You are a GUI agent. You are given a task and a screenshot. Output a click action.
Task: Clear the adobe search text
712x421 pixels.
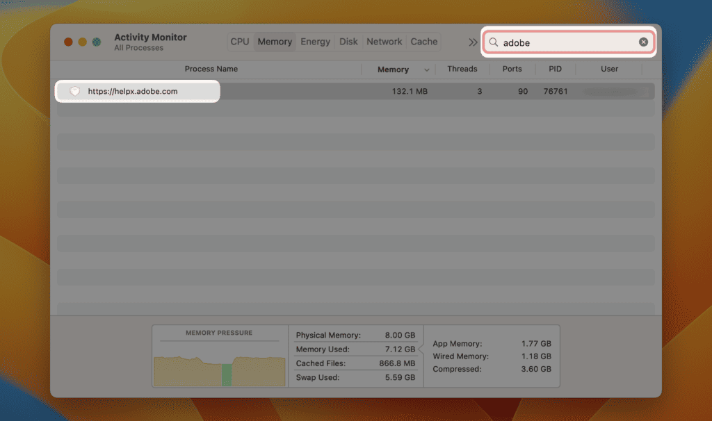pyautogui.click(x=643, y=42)
